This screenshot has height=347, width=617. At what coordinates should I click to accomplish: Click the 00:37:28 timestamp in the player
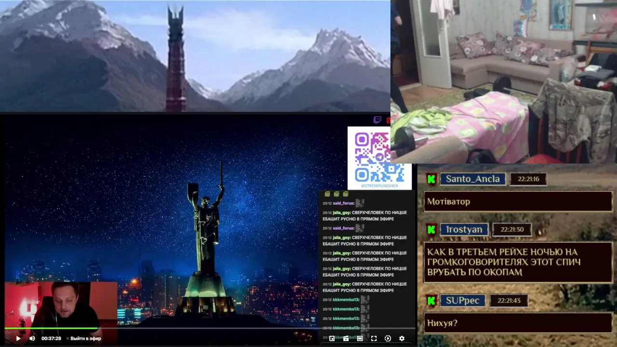51,338
